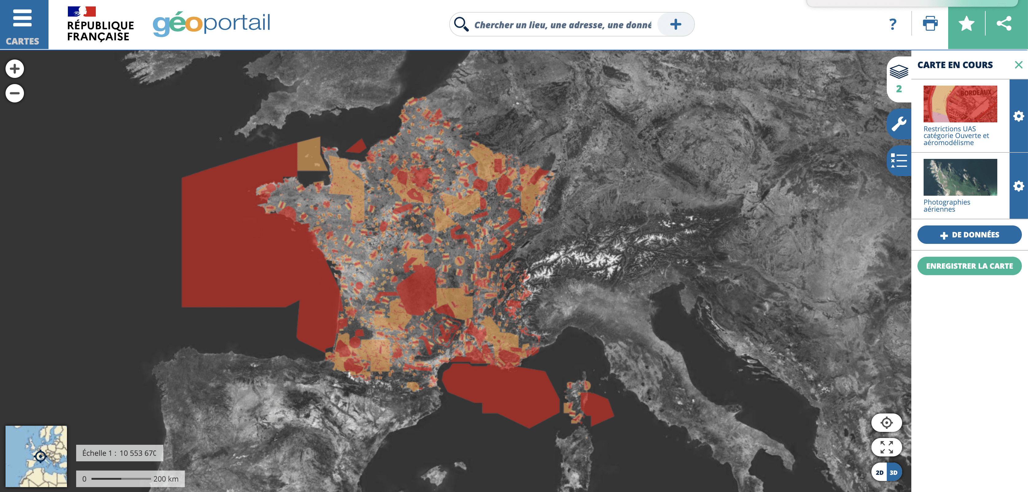Open favorites with the star icon
Screen dimensions: 1028x492
point(966,24)
